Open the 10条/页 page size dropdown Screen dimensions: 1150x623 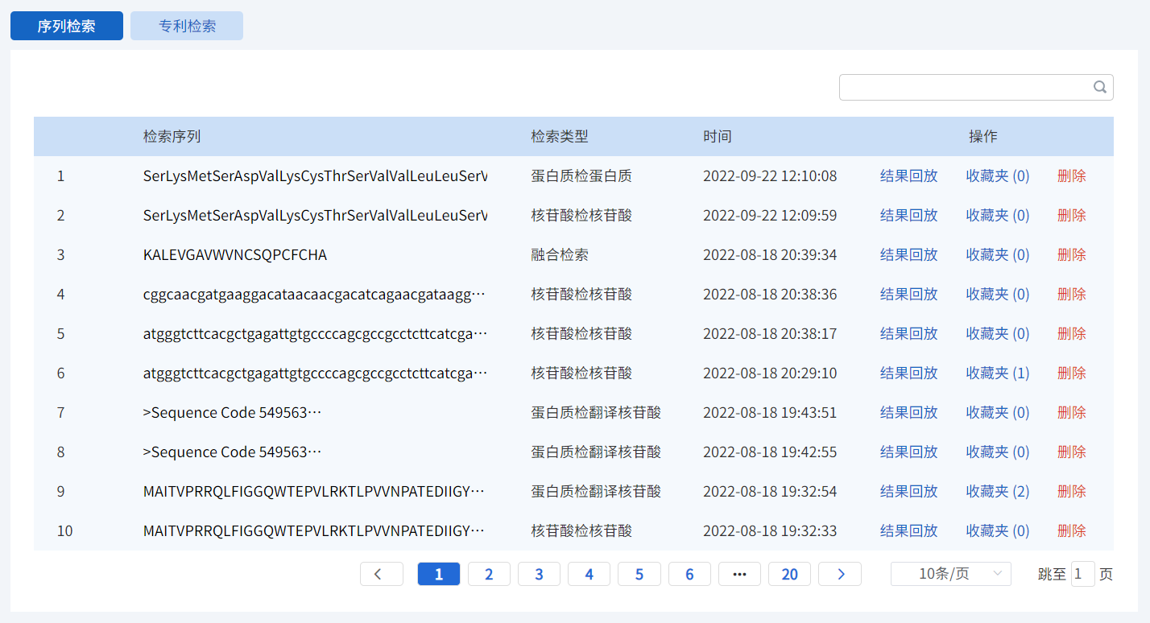tap(951, 574)
